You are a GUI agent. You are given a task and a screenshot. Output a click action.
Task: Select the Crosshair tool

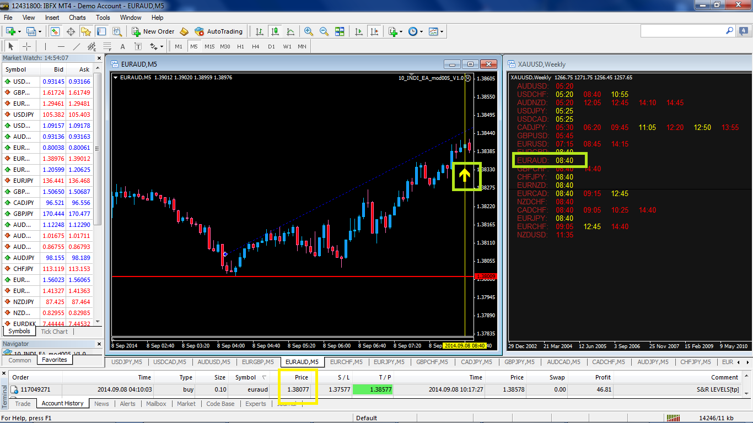pos(26,47)
